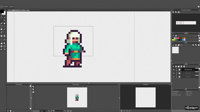Select the Eraser tool in the toolbox
The width and height of the screenshot is (200, 112).
point(4,23)
